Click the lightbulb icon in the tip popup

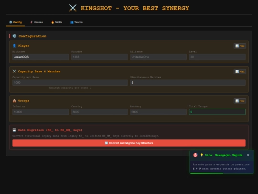(202, 155)
